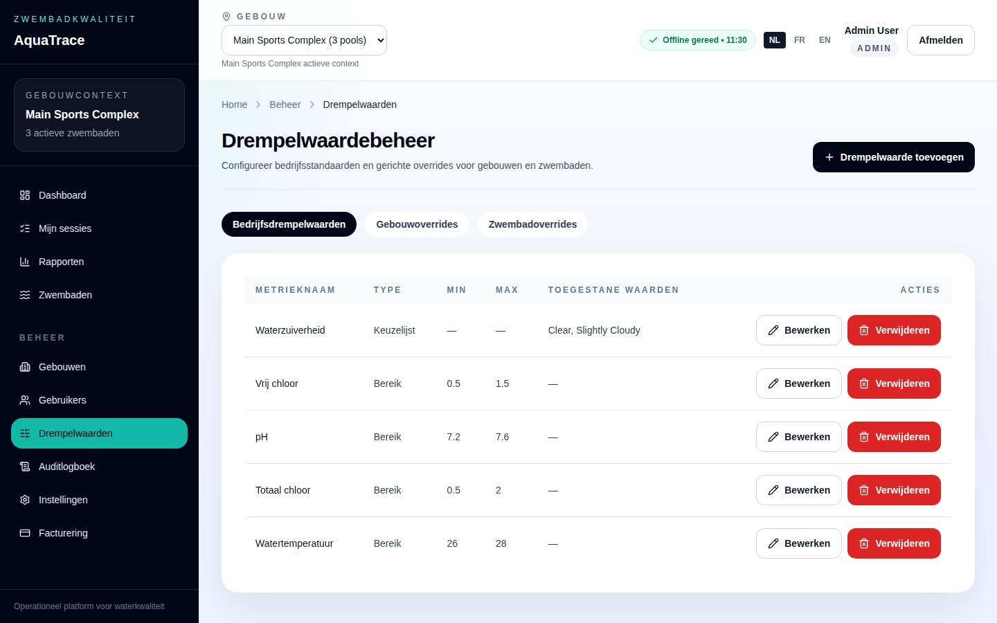Image resolution: width=997 pixels, height=623 pixels.
Task: Click the Offline gereed status badge
Action: (x=697, y=40)
